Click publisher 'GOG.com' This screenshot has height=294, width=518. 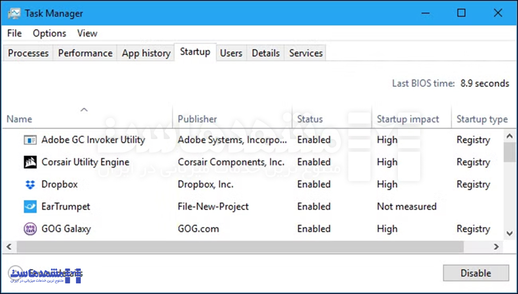pos(198,229)
